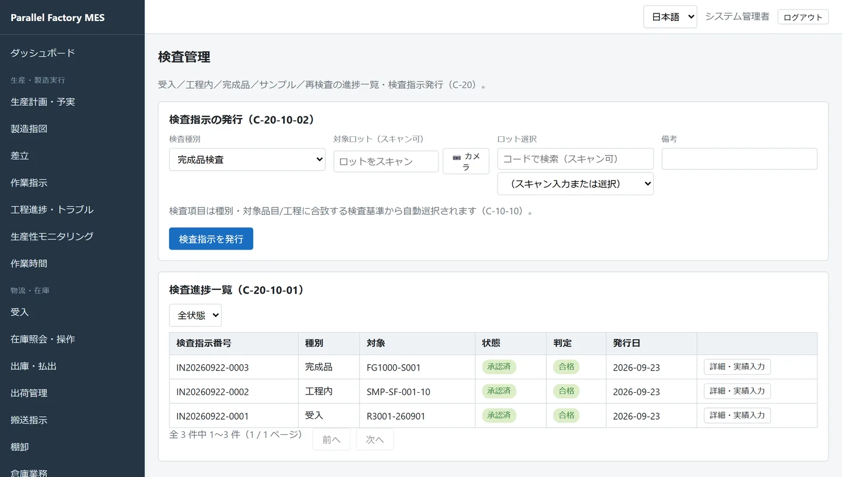Click the 備考 remarks input field
842x477 pixels.
click(x=740, y=158)
